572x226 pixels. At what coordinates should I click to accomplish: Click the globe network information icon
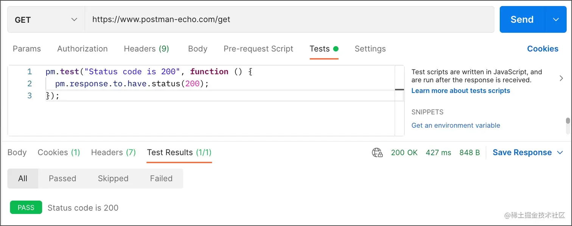(377, 153)
